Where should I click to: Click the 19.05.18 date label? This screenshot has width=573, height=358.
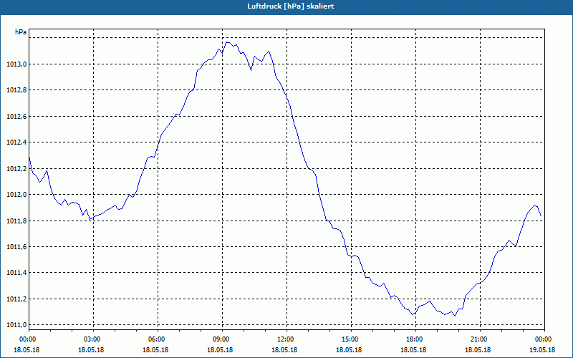(542, 350)
